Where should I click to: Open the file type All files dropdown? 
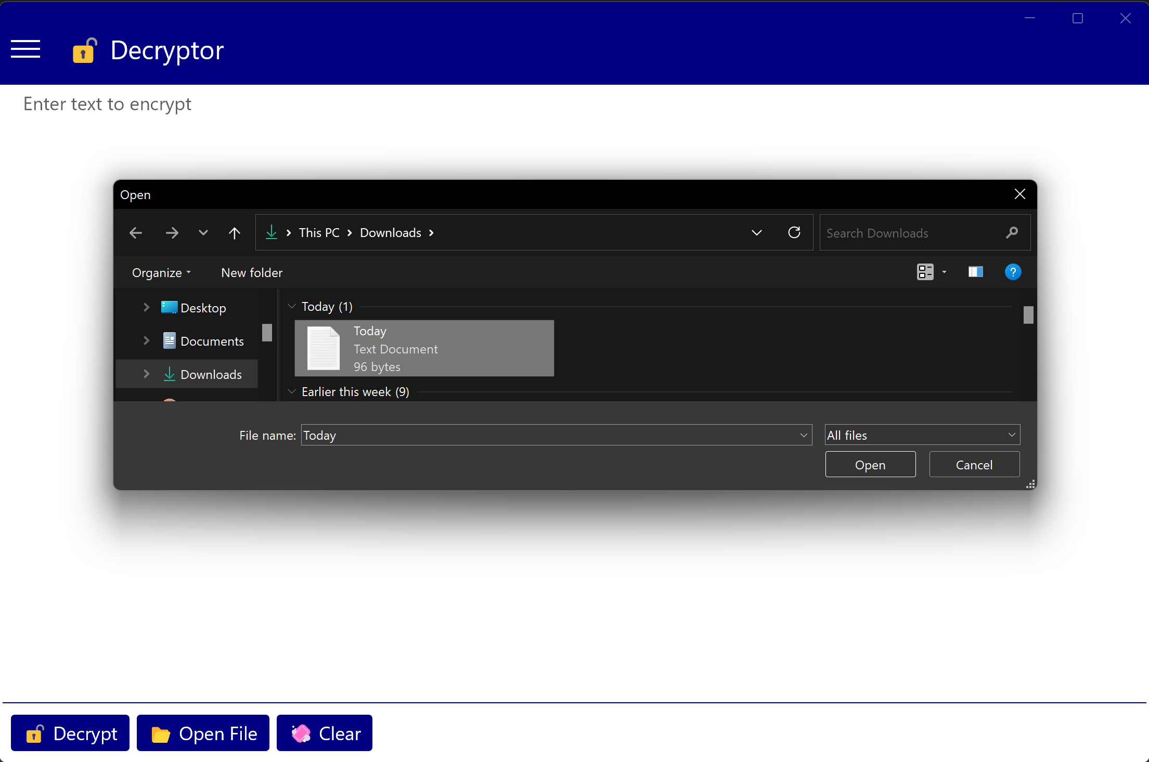pos(922,435)
